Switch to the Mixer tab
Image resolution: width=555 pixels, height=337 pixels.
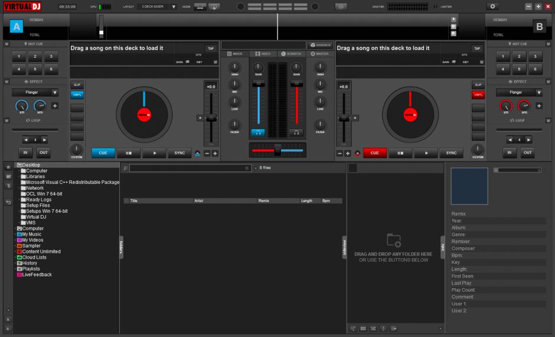234,54
